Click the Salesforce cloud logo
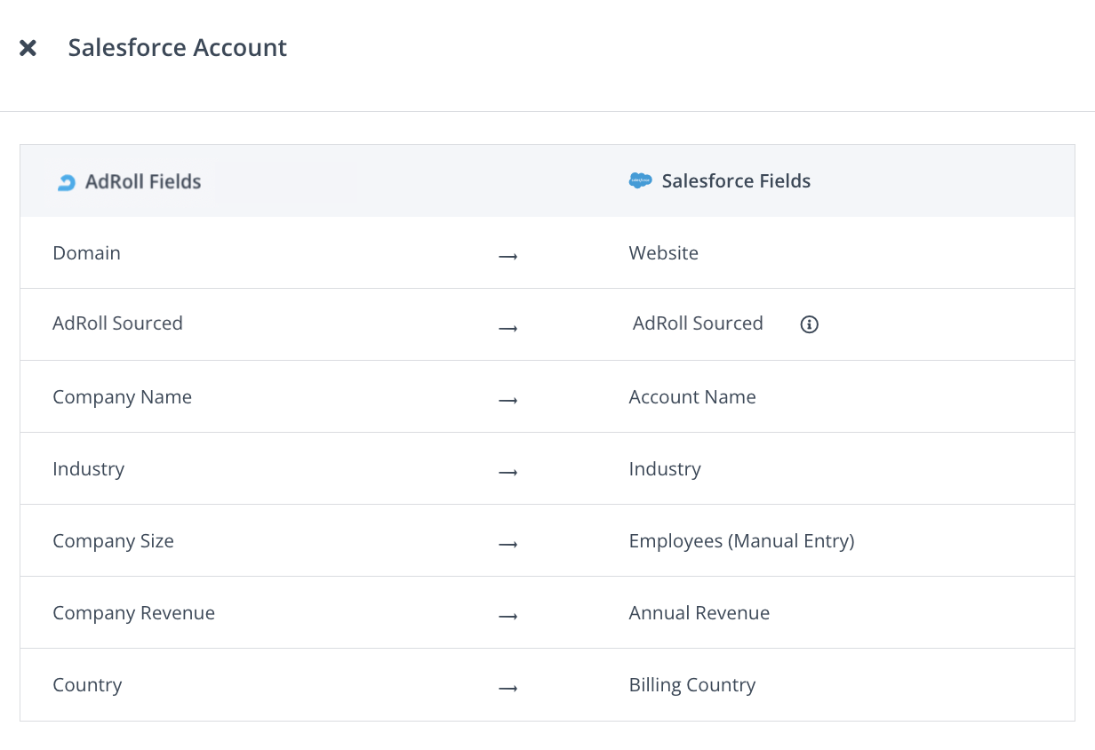Viewport: 1095px width, 750px height. pos(640,181)
